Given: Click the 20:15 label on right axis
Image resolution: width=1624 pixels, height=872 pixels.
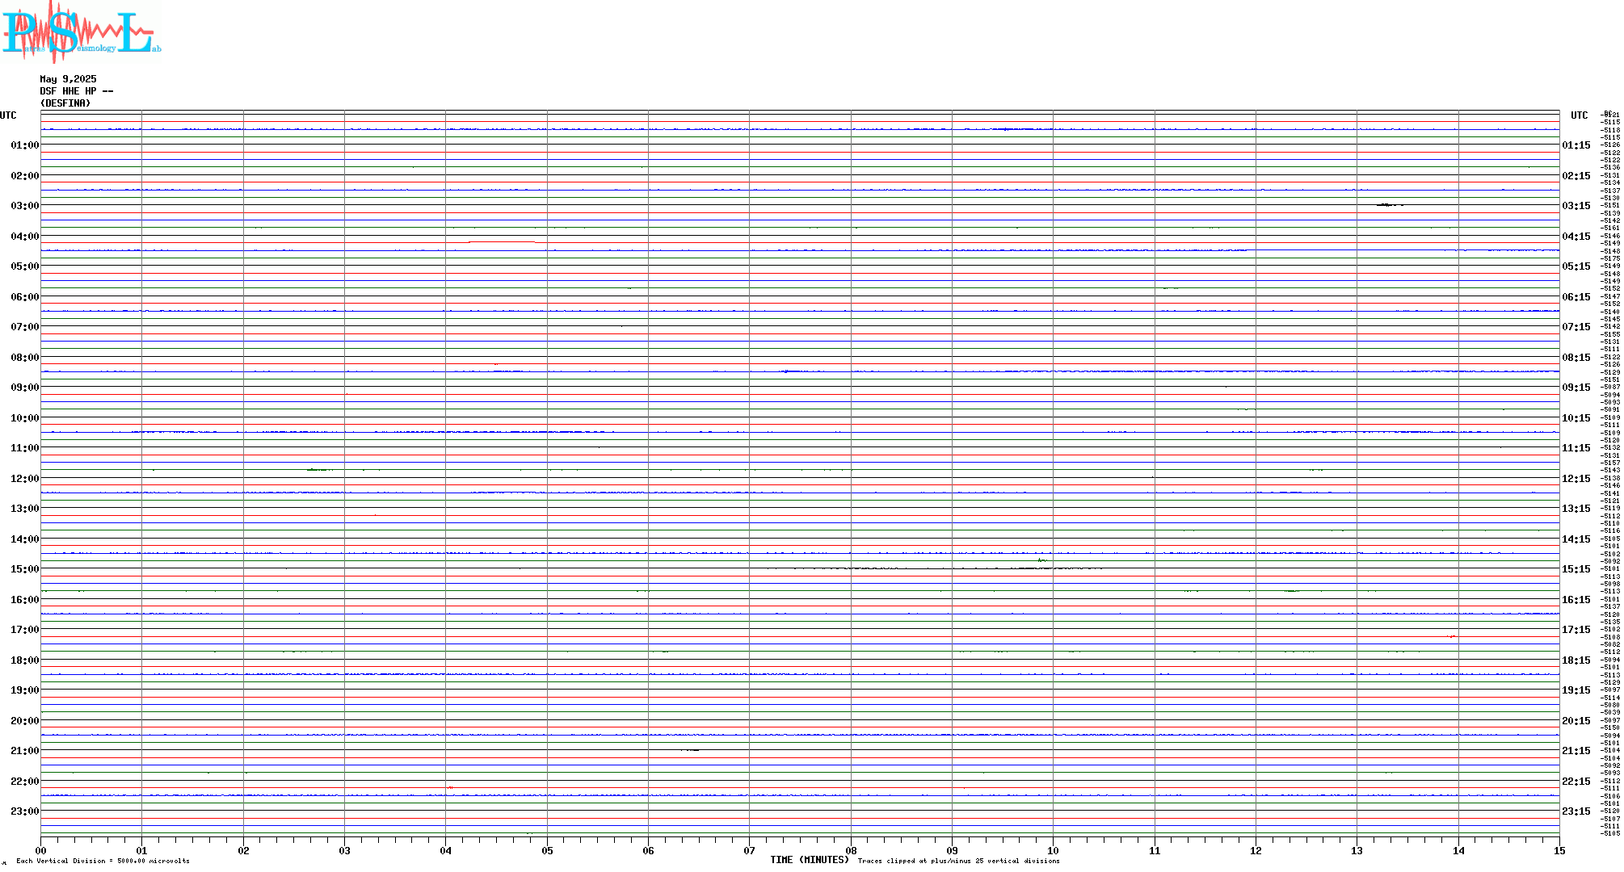Looking at the screenshot, I should point(1576,721).
